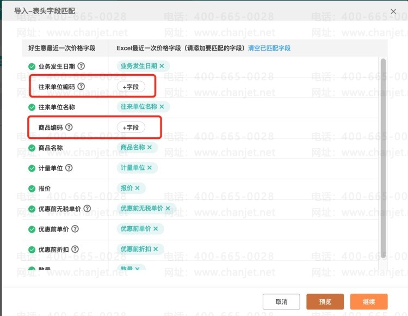Open help icon beside 计量单位

click(x=69, y=168)
